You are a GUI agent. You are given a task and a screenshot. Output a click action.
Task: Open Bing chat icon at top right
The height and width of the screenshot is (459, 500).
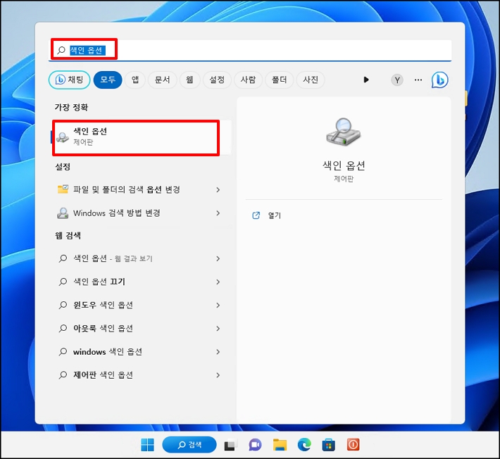tap(439, 80)
